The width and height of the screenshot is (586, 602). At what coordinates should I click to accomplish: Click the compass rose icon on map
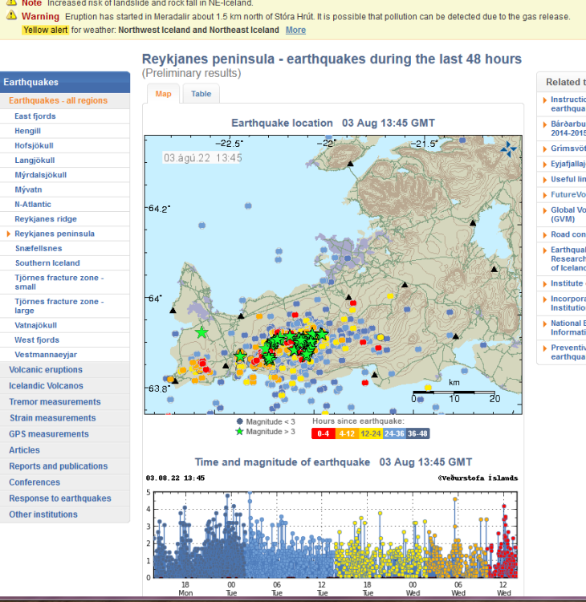point(509,148)
